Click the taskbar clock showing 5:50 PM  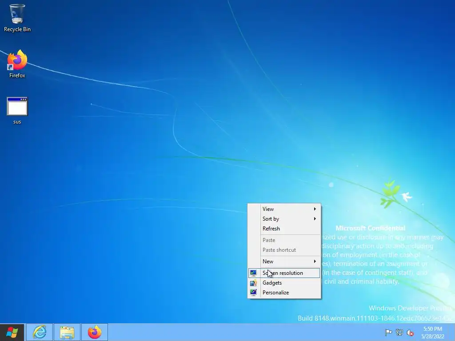pos(433,333)
